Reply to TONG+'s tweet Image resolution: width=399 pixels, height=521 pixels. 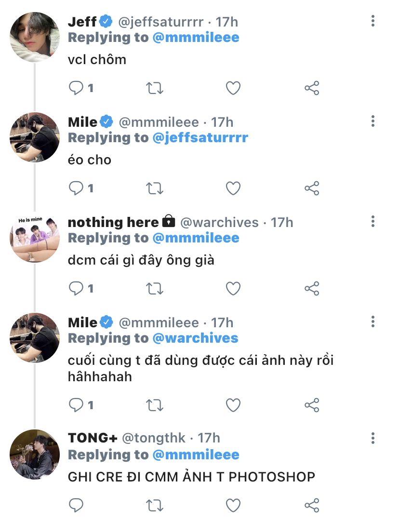77,505
